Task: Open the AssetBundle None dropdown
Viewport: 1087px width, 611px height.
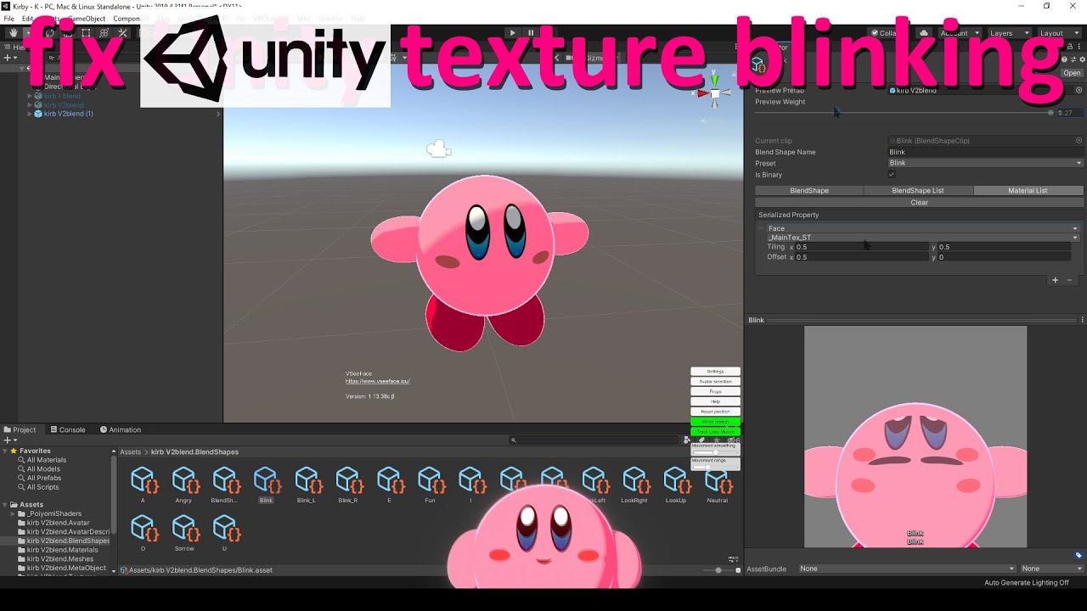Action: [907, 569]
